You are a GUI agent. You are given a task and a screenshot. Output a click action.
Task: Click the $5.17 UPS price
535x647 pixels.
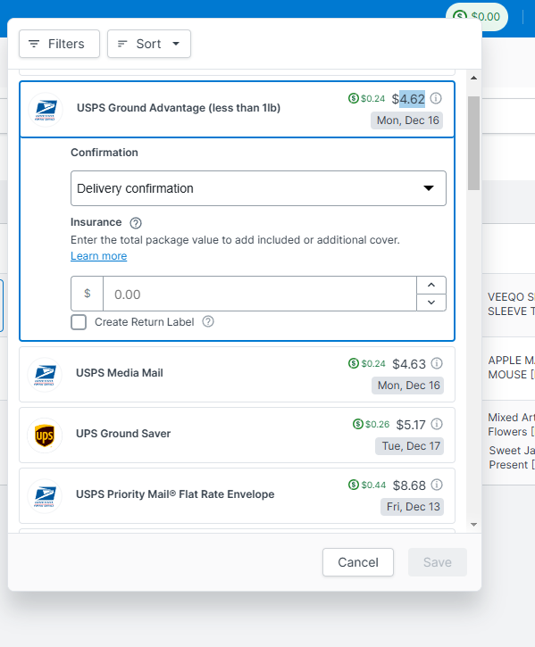(411, 425)
